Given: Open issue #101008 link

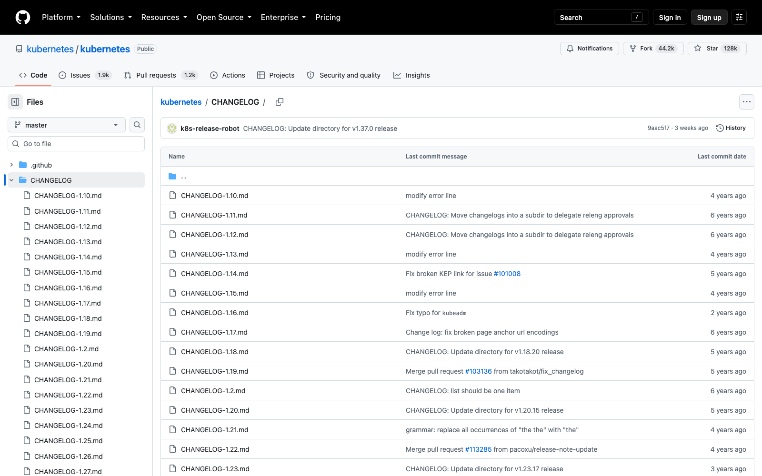Looking at the screenshot, I should 507,274.
